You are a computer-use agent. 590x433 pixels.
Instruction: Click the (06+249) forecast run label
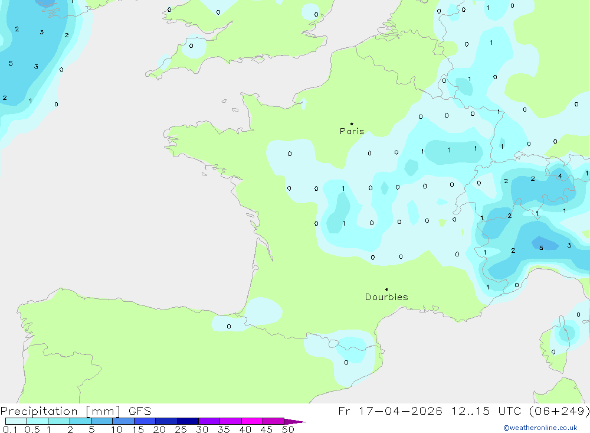pos(559,411)
